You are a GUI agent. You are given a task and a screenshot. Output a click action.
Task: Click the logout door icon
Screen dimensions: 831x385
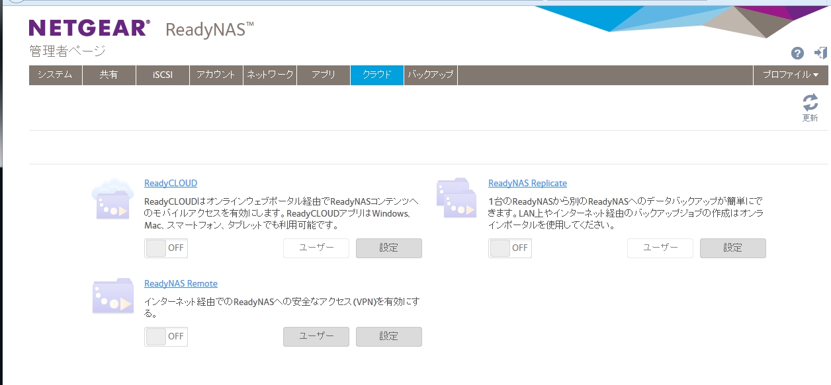pos(820,53)
